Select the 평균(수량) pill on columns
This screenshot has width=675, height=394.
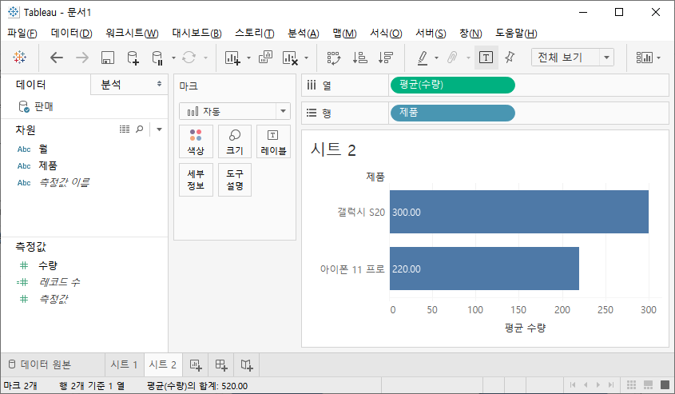point(452,85)
